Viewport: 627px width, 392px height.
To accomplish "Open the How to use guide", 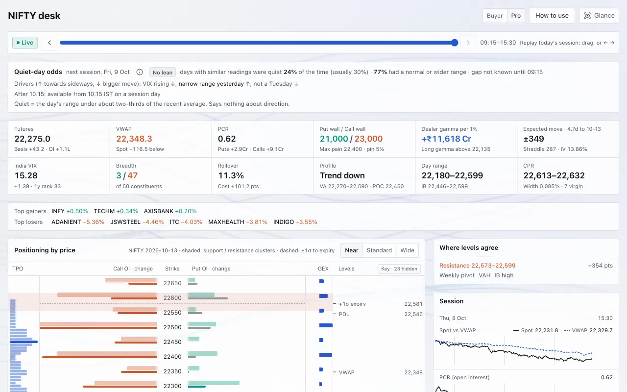I will [552, 16].
